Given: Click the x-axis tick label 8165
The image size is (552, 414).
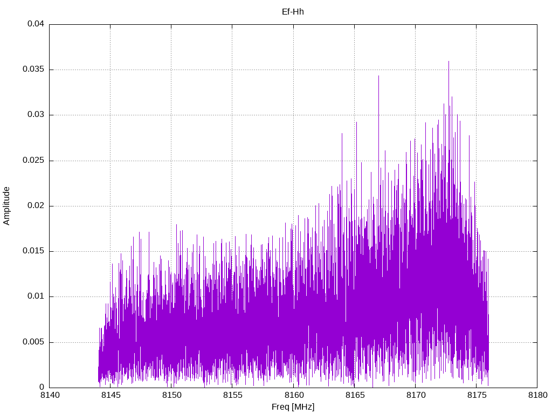Looking at the screenshot, I should point(355,395).
